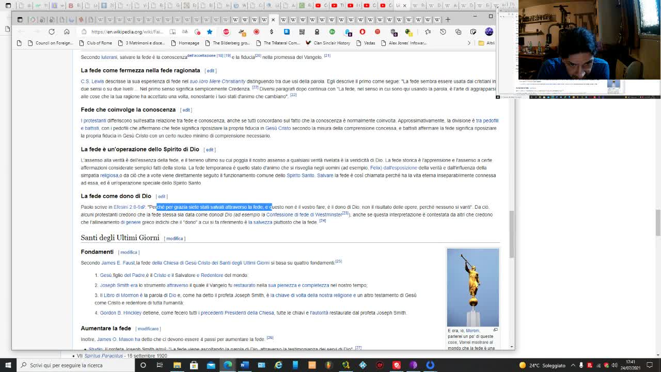Image resolution: width=661 pixels, height=372 pixels.
Task: Edit 'La fede è un'operazione' section
Action: coord(210,150)
